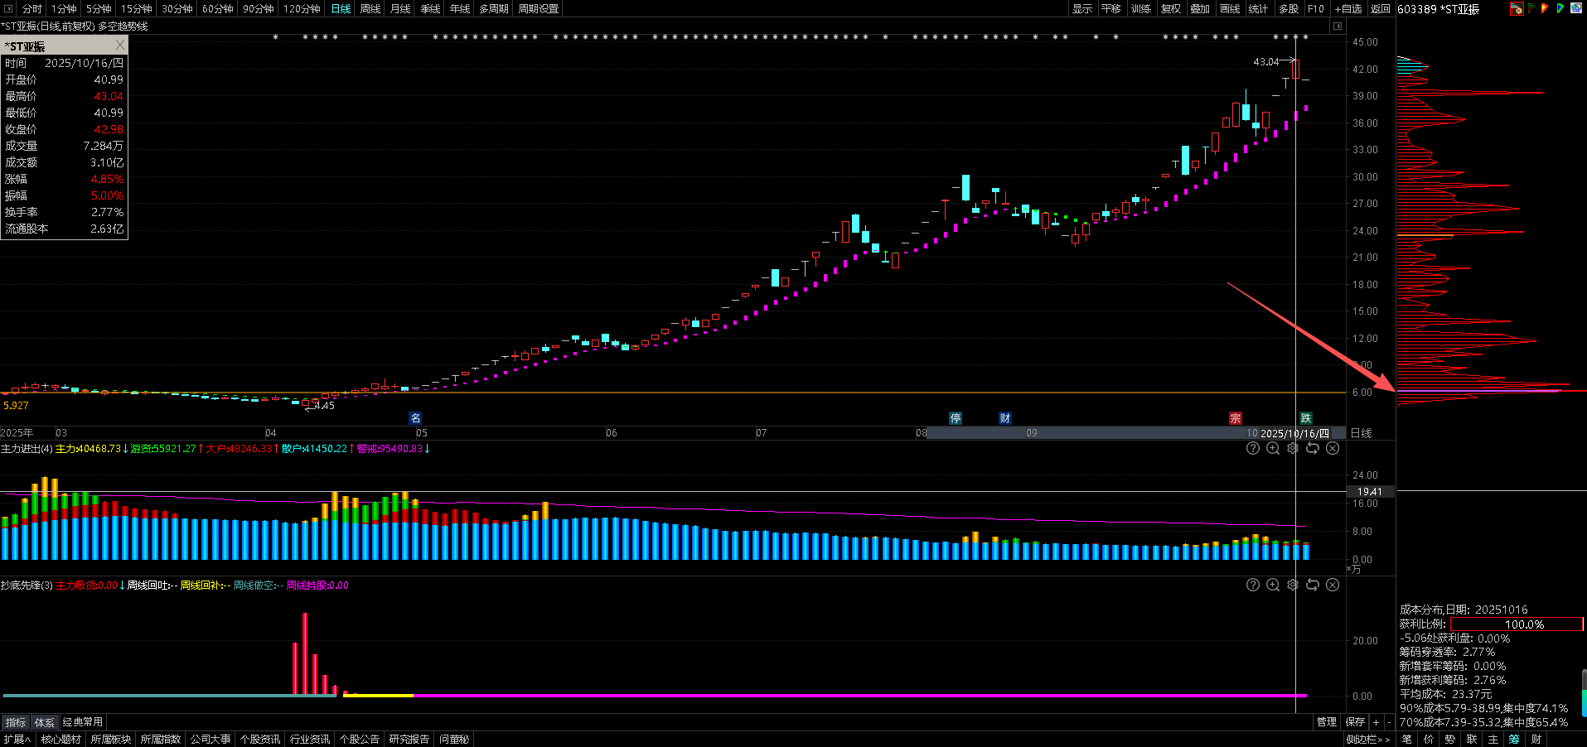Close the 抄底先锋 indicator panel
Screen dimensions: 1587x747
pos(1333,585)
